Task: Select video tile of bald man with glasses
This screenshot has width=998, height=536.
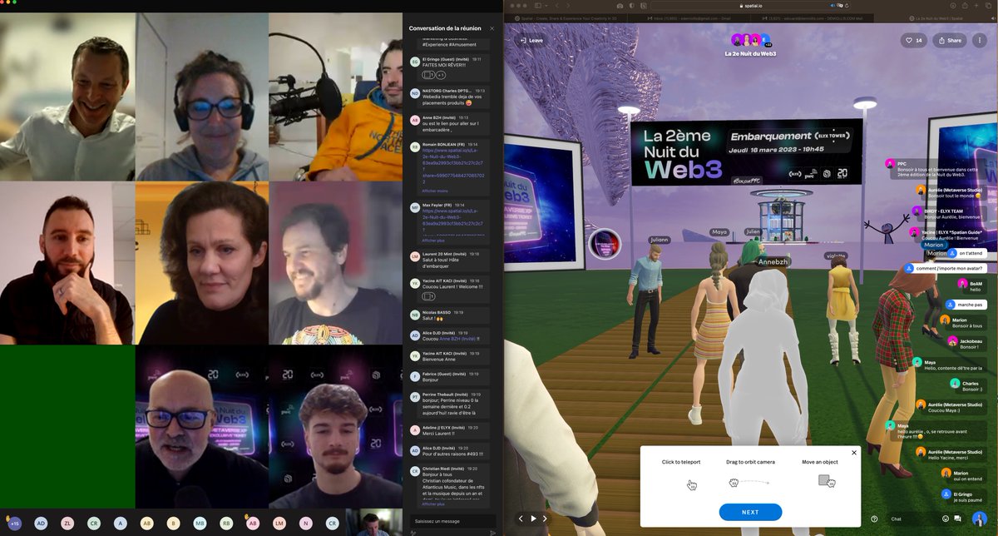Action: 202,427
